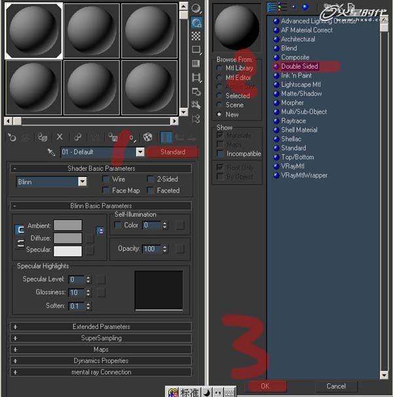Screen dimensions: 393x397
Task: Toggle Show Map in Viewport icon
Action: [x=148, y=138]
